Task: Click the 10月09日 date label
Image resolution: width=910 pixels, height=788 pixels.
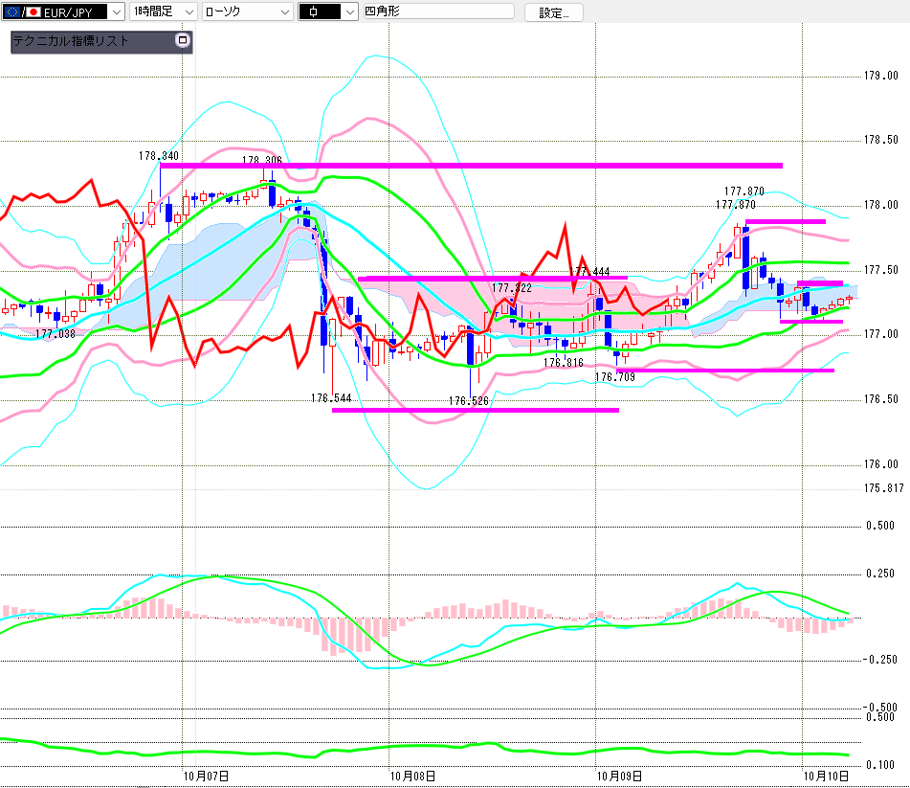Action: (619, 777)
